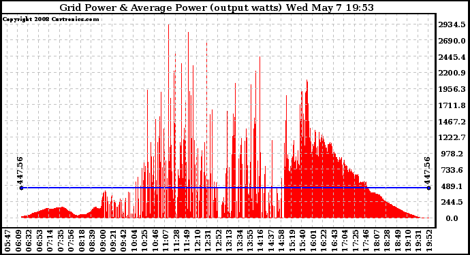470x255 pixels.
Task: Click the 10:04 time label
Action: (134, 241)
